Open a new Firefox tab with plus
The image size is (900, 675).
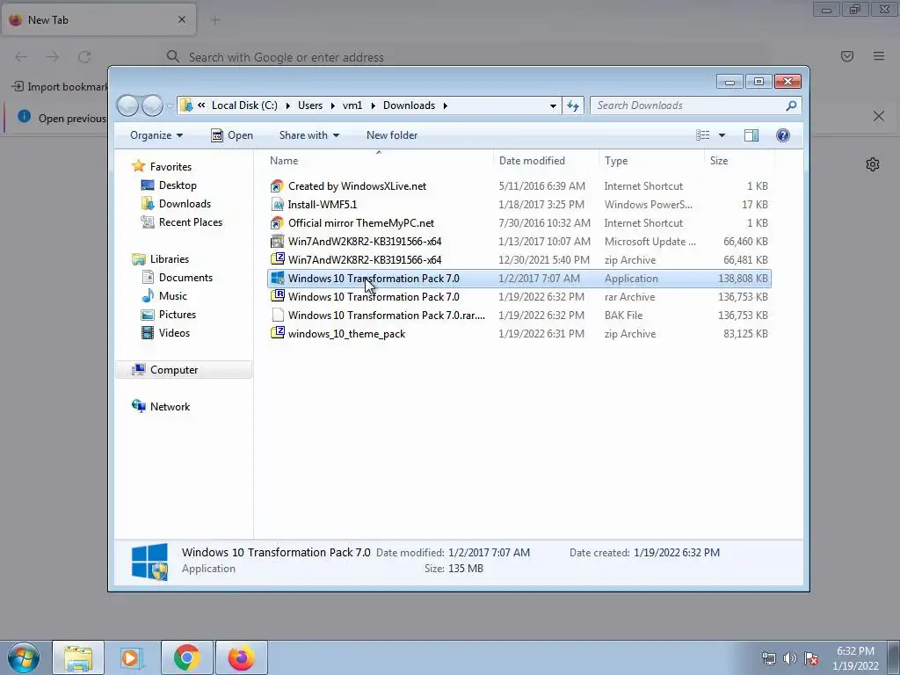tap(215, 21)
